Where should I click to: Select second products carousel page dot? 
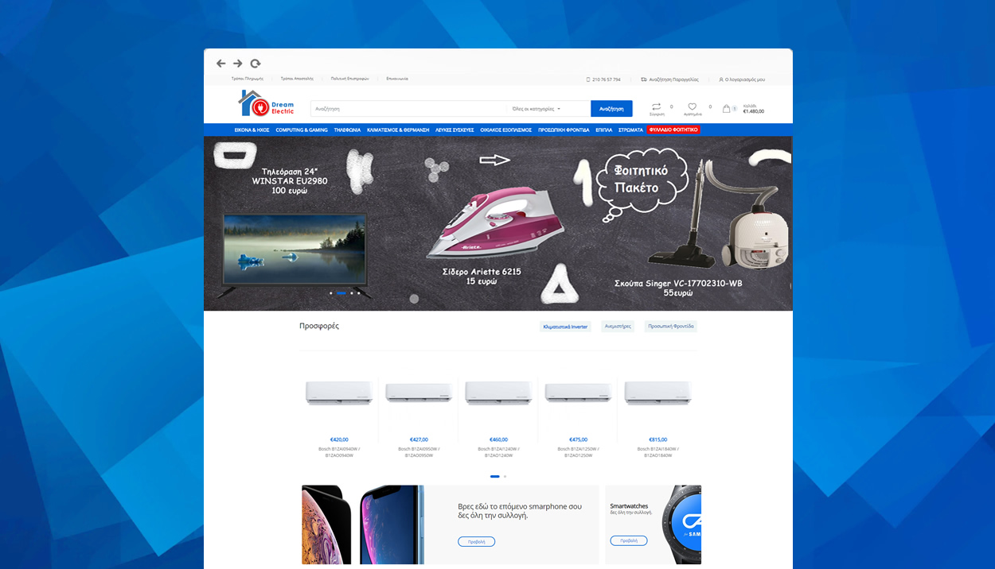[x=505, y=476]
